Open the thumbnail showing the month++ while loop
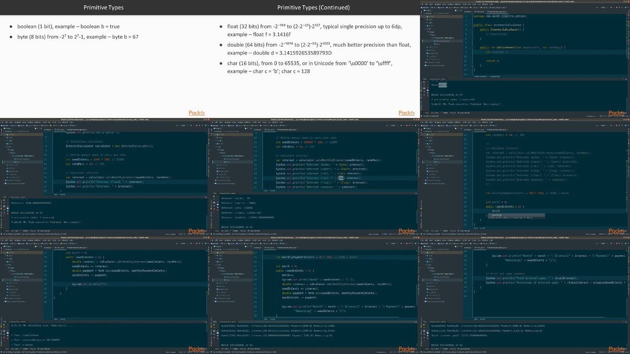630x354 pixels. (315, 295)
